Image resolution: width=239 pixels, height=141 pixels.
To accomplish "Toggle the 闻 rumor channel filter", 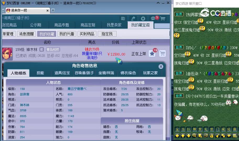I will (223, 129).
